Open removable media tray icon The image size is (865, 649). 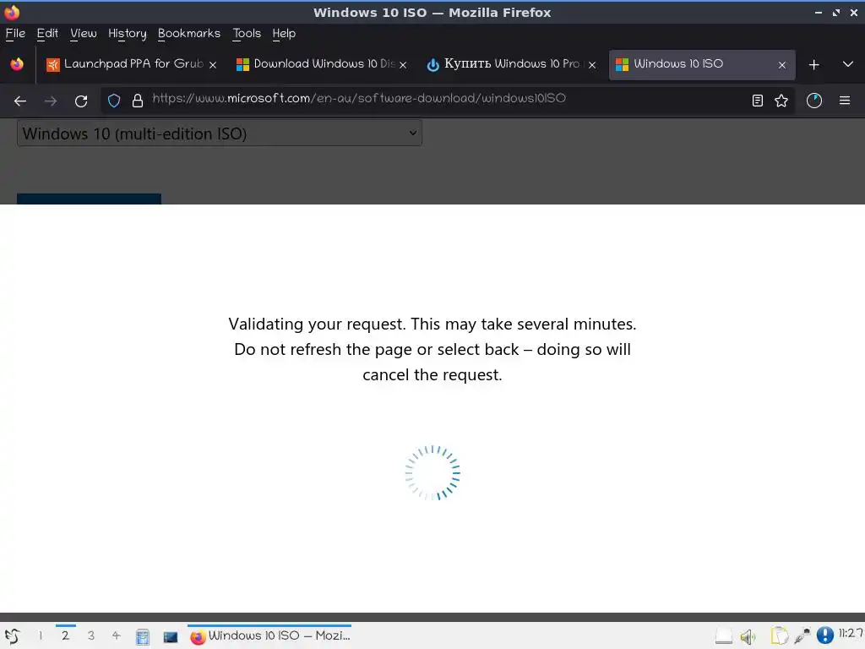pos(724,636)
